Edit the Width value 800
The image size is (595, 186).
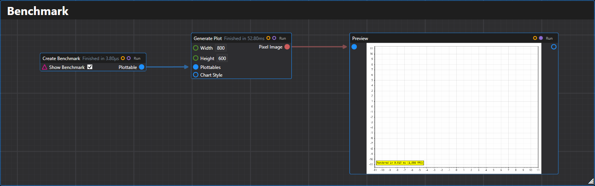220,48
